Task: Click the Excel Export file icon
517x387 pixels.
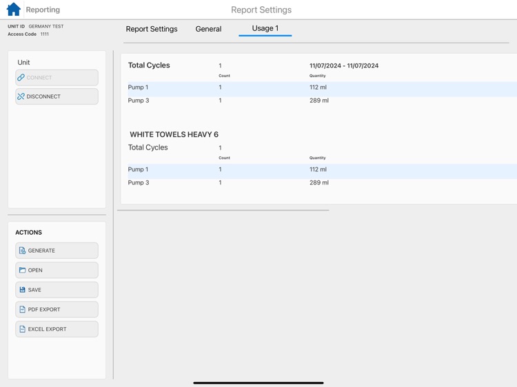Action: coord(22,329)
